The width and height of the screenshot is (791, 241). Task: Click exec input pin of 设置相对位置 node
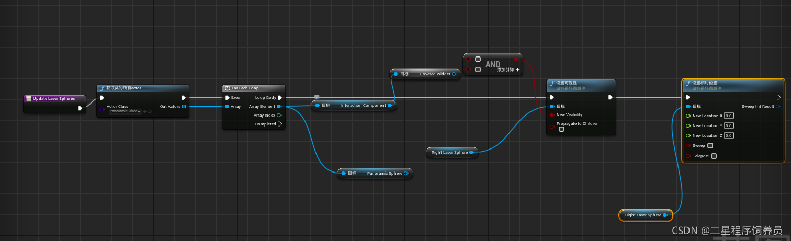(688, 97)
